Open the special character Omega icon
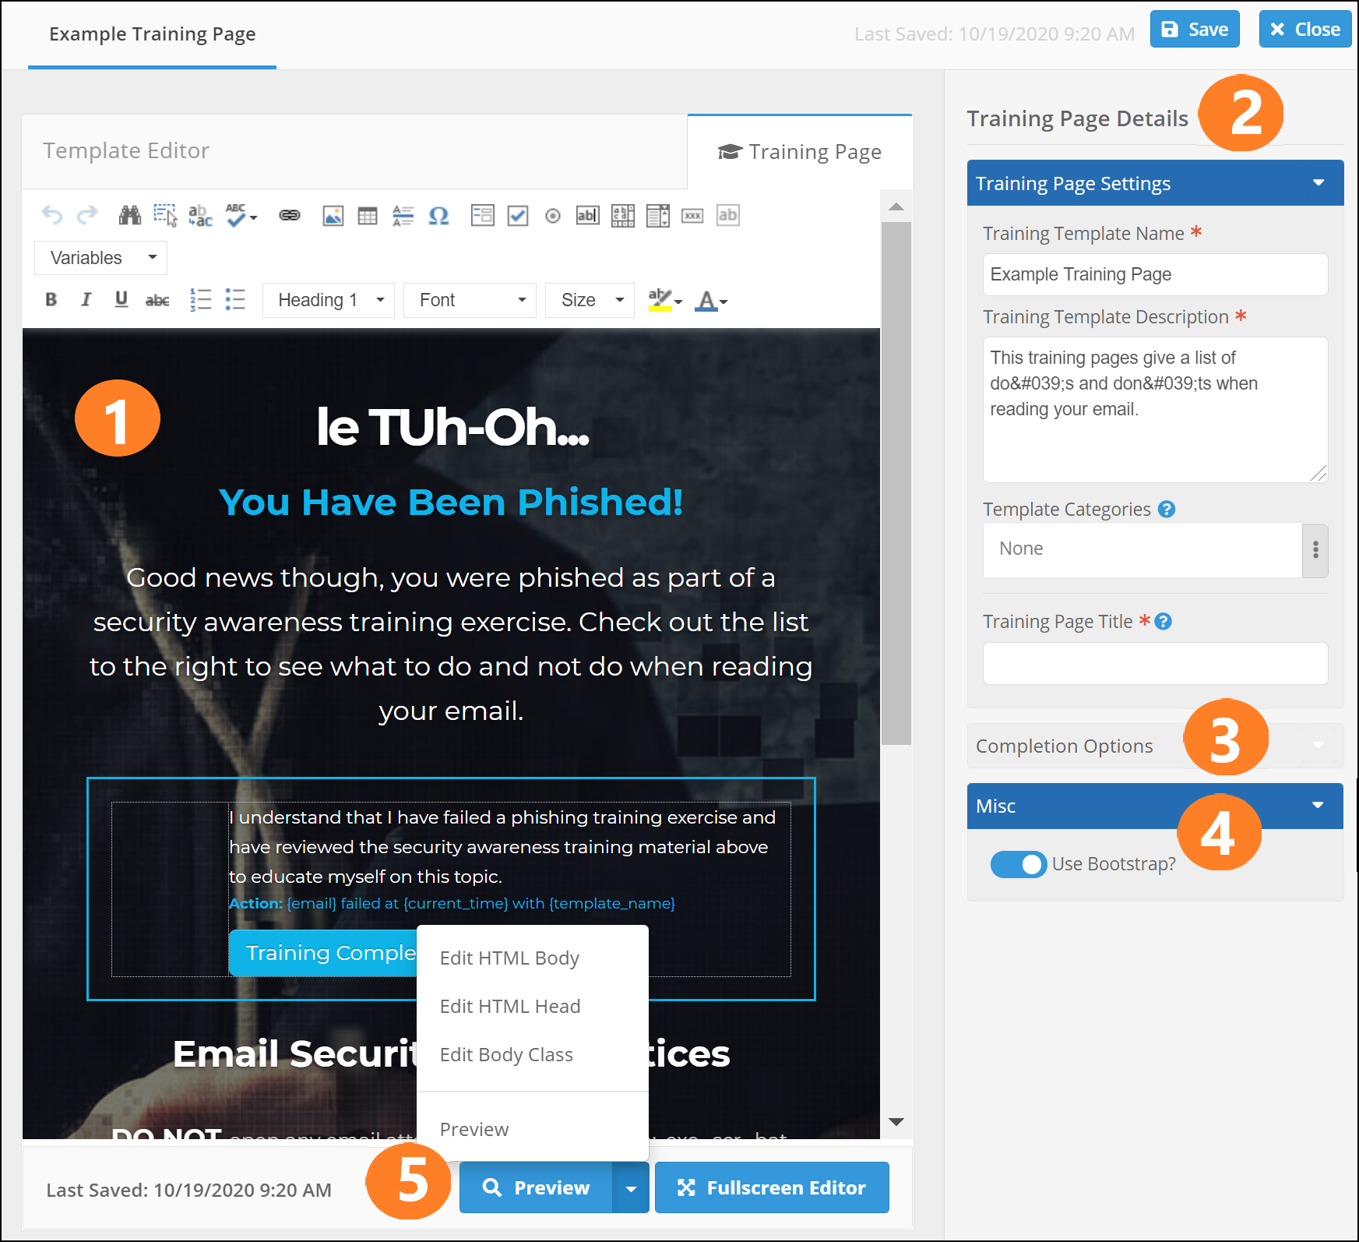 click(x=438, y=216)
